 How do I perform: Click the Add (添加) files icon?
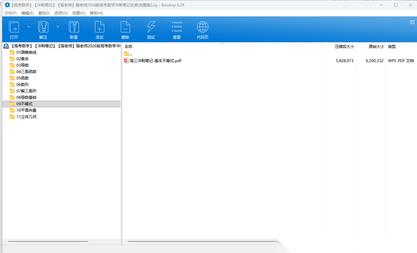[x=100, y=27]
